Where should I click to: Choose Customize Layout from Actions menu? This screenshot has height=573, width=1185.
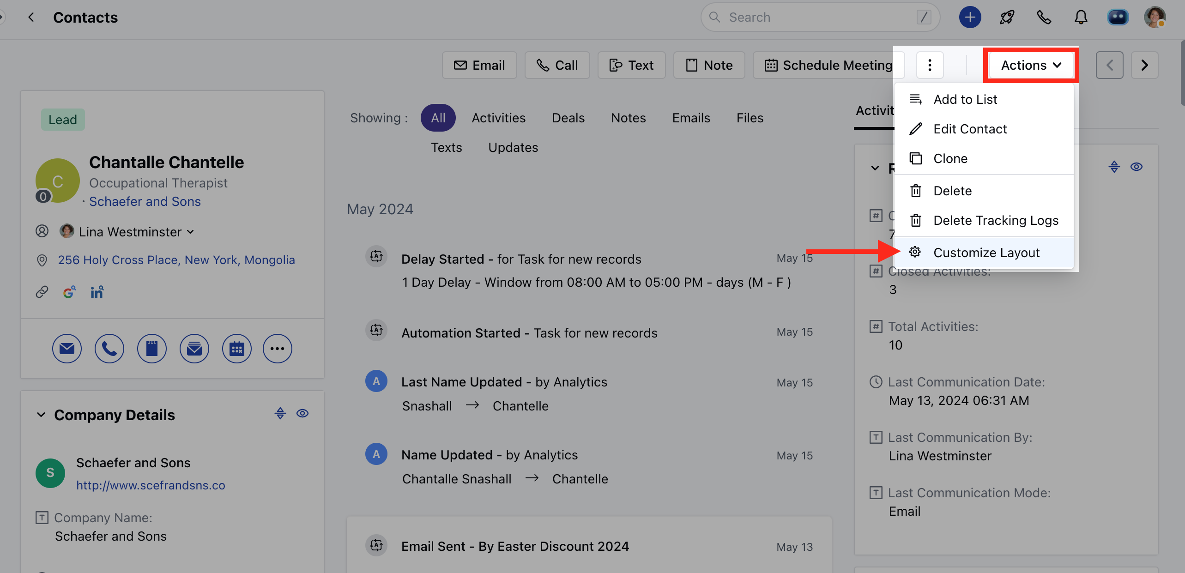click(x=986, y=253)
